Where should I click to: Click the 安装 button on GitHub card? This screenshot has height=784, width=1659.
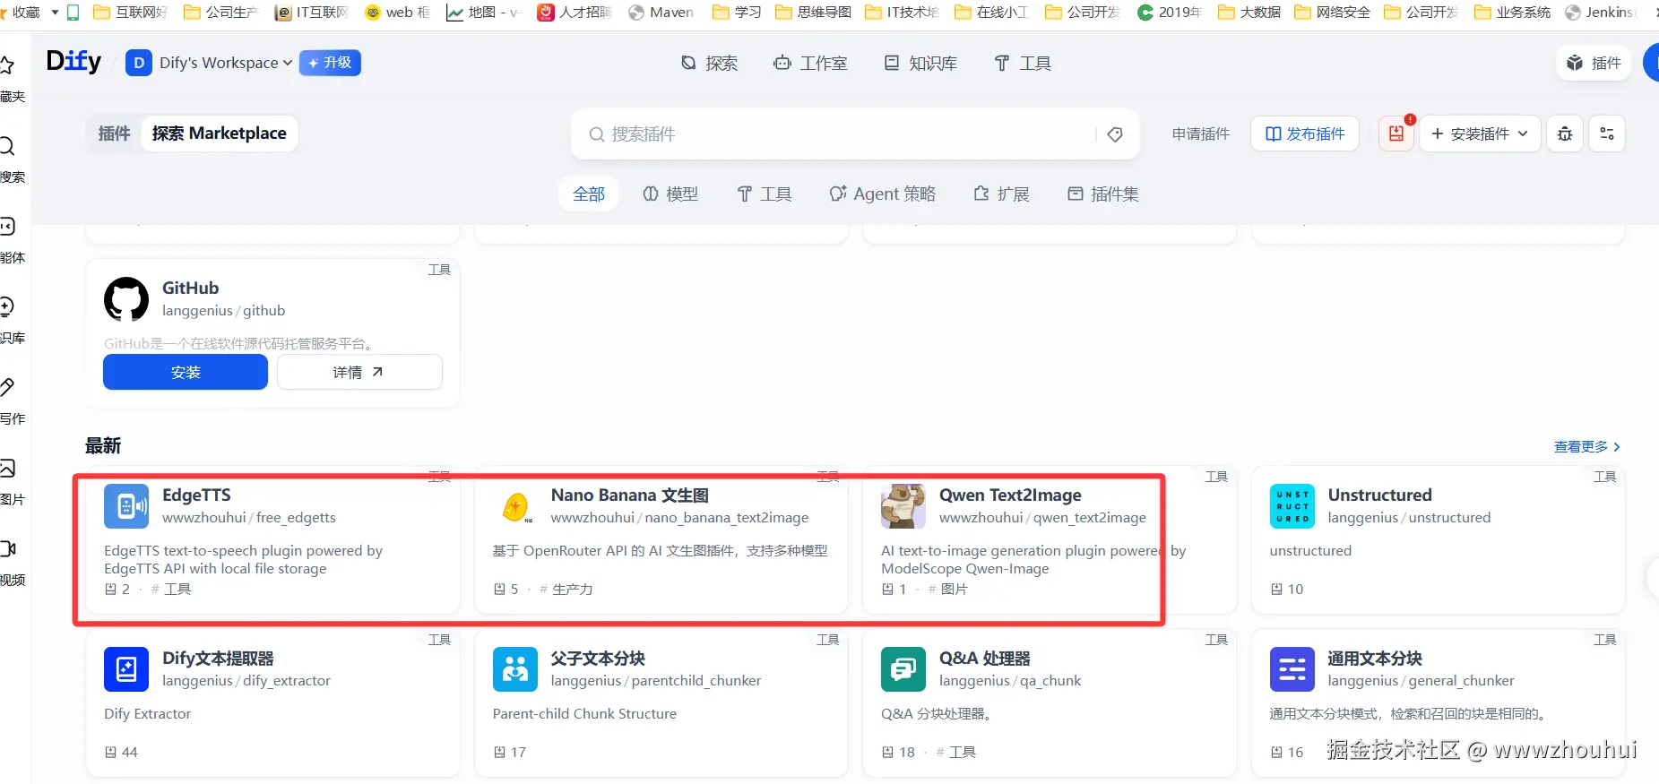click(x=186, y=372)
